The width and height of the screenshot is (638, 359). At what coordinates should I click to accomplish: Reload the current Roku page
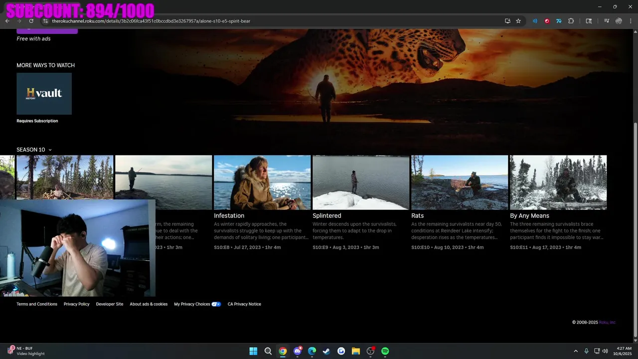pyautogui.click(x=31, y=21)
